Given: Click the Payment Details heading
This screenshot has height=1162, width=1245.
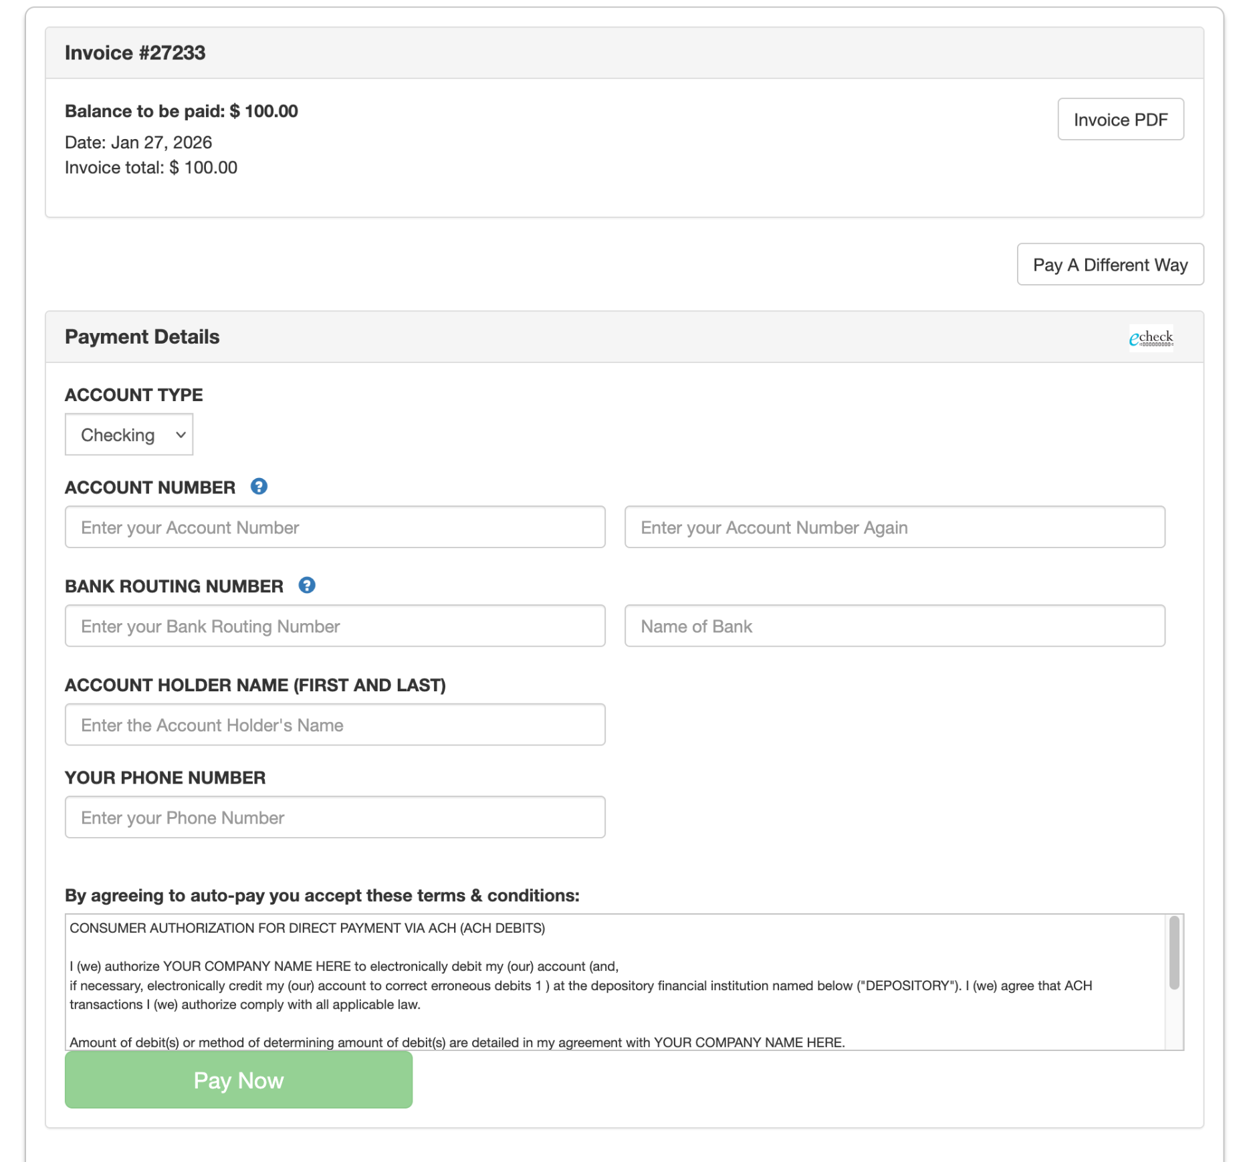Looking at the screenshot, I should tap(142, 337).
